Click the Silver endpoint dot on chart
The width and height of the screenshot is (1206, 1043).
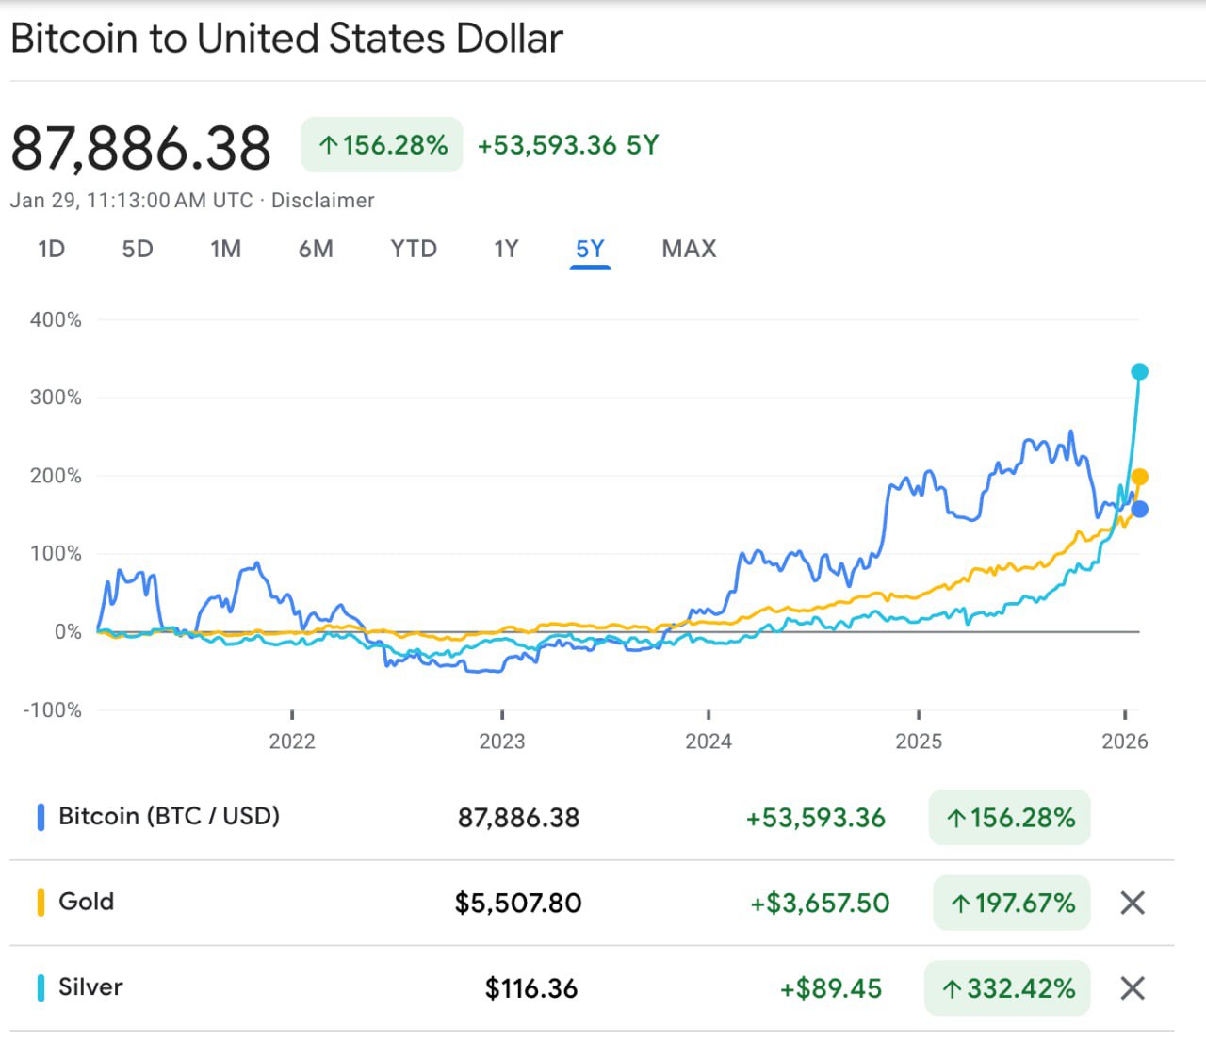[1139, 372]
